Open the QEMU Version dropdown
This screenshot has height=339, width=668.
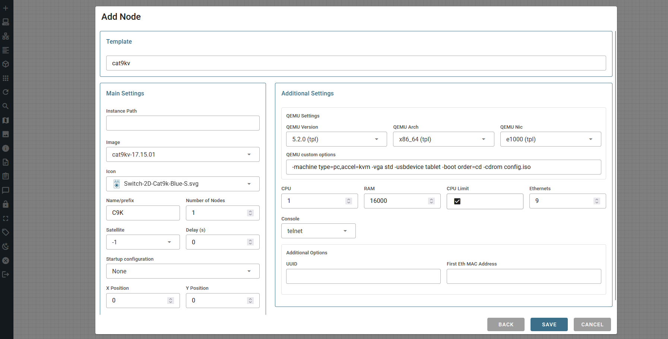point(336,139)
